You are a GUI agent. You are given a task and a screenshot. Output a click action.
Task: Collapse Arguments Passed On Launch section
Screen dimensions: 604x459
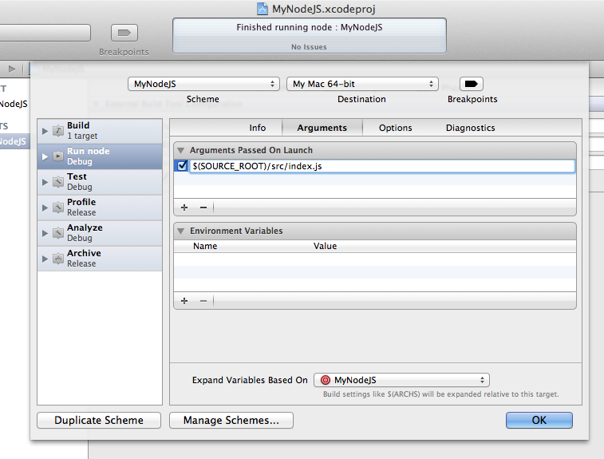point(180,150)
